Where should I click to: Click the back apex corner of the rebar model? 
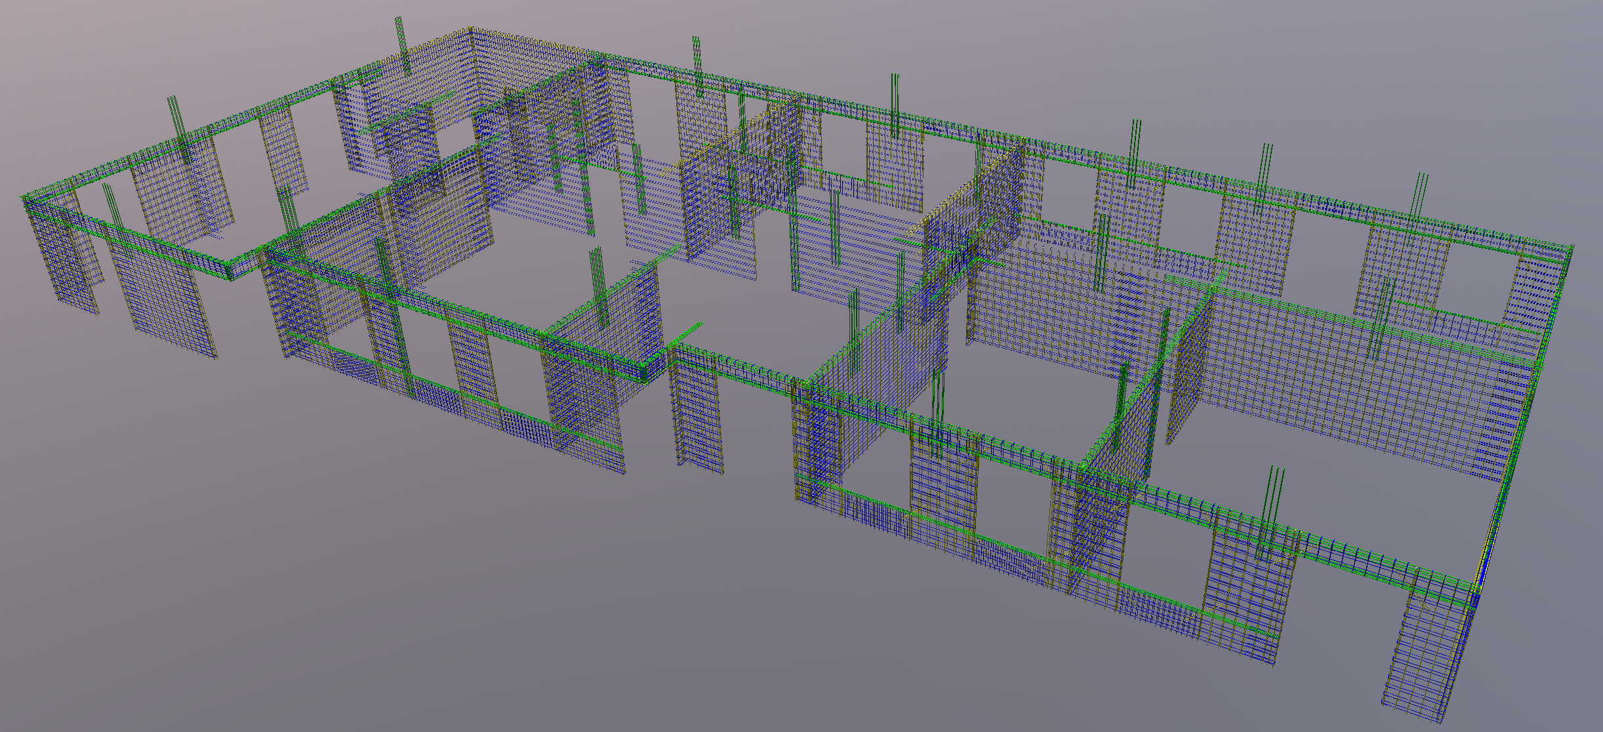tap(470, 29)
